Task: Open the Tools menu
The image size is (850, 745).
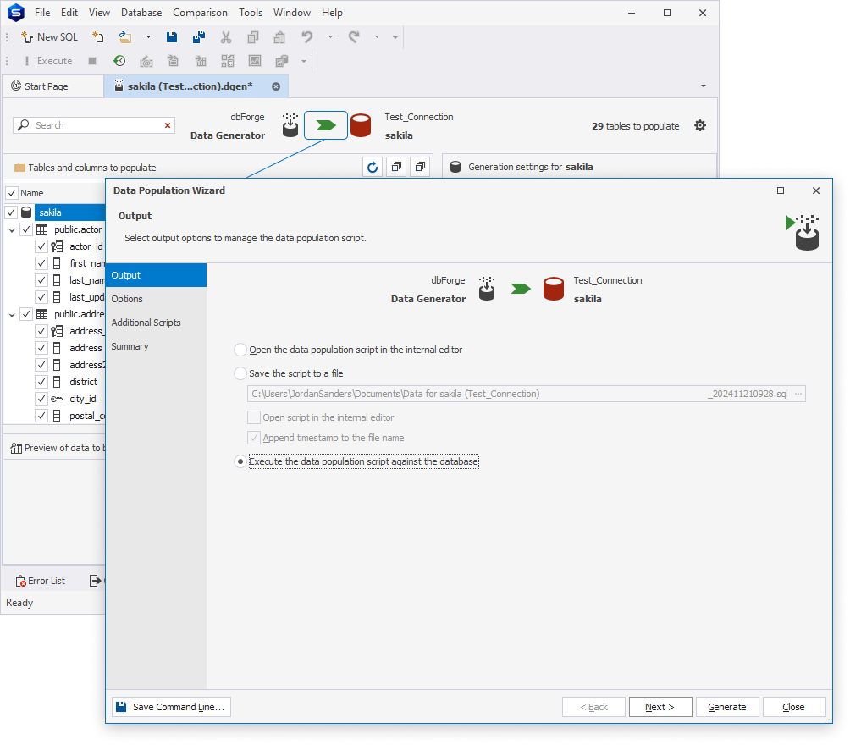Action: pyautogui.click(x=251, y=13)
